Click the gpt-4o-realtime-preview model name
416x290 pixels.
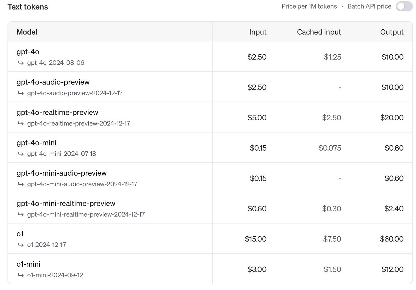pos(57,112)
